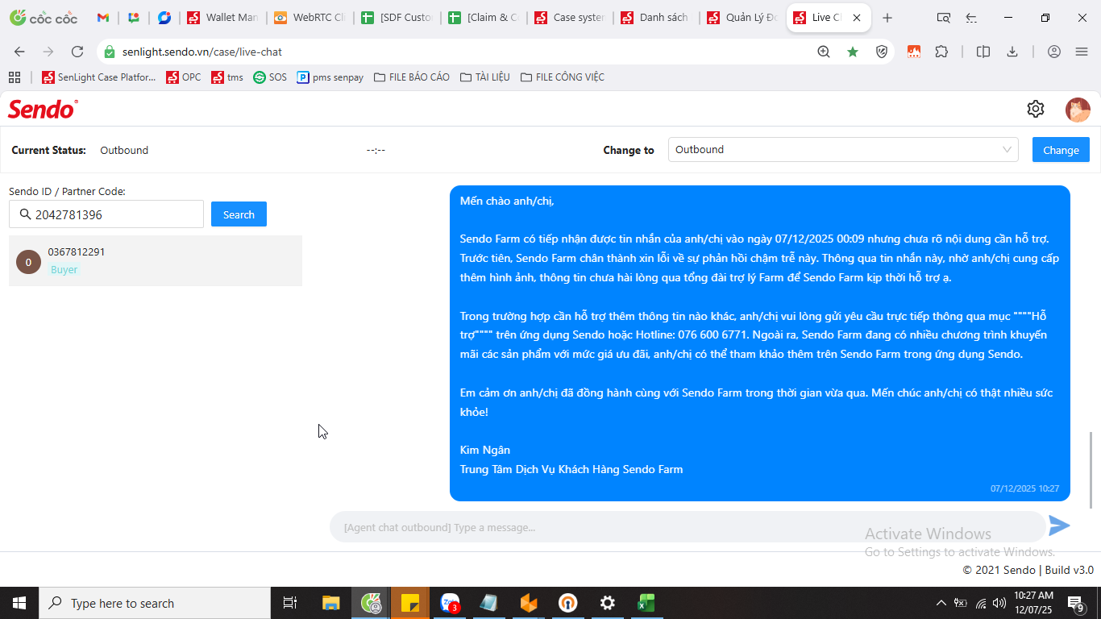Close the Live Chat tab

(857, 18)
